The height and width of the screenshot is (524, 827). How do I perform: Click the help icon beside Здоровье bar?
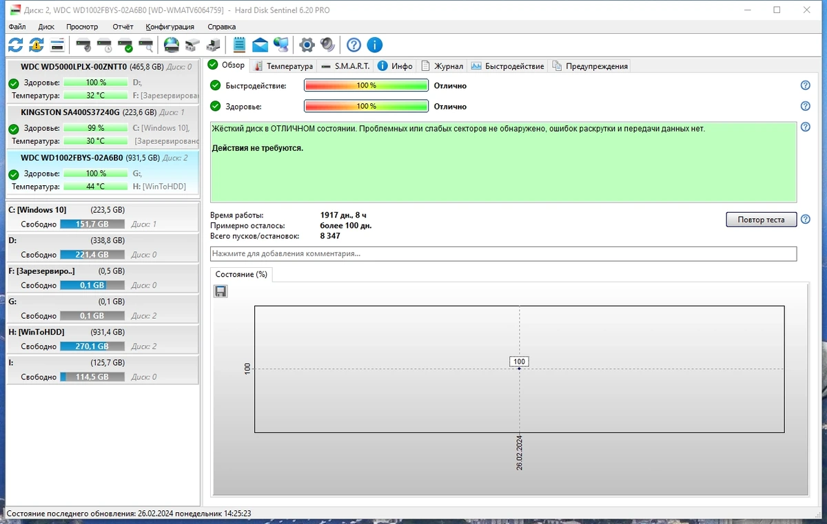click(805, 106)
